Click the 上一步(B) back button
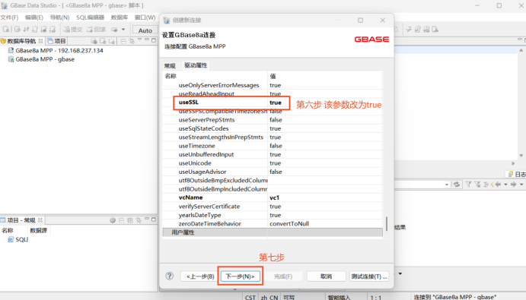526x300 pixels. coord(200,276)
